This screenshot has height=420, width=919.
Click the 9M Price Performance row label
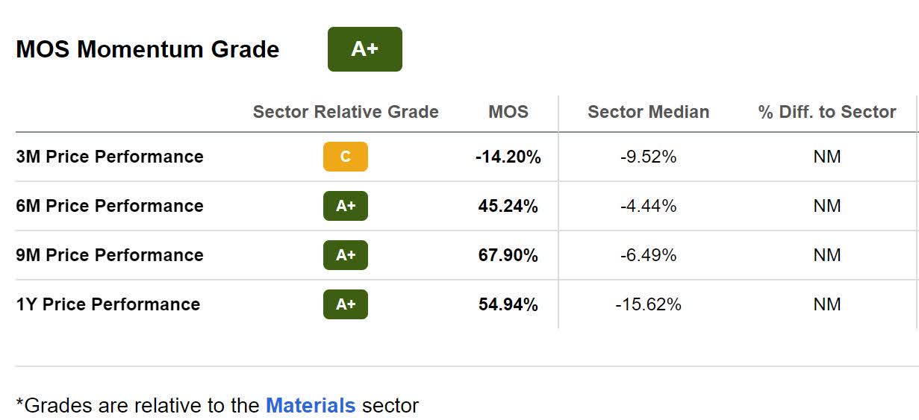(x=110, y=255)
